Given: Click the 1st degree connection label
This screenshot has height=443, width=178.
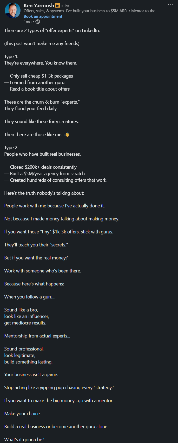Looking at the screenshot, I should [x=67, y=6].
